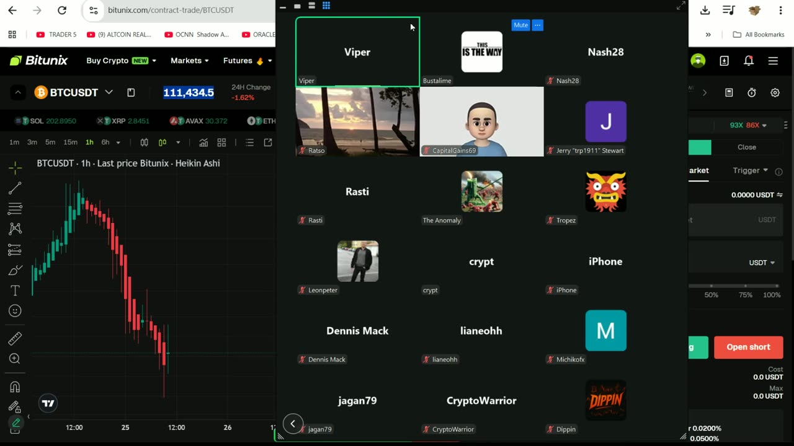
Task: Select the bar chart type icon
Action: pyautogui.click(x=145, y=142)
